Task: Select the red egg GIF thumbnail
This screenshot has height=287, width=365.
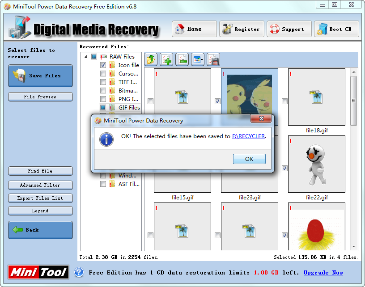Action: coord(317,227)
